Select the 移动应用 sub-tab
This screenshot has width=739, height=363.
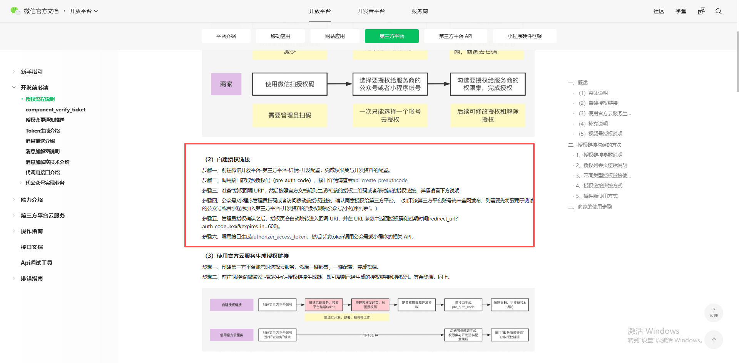coord(280,36)
